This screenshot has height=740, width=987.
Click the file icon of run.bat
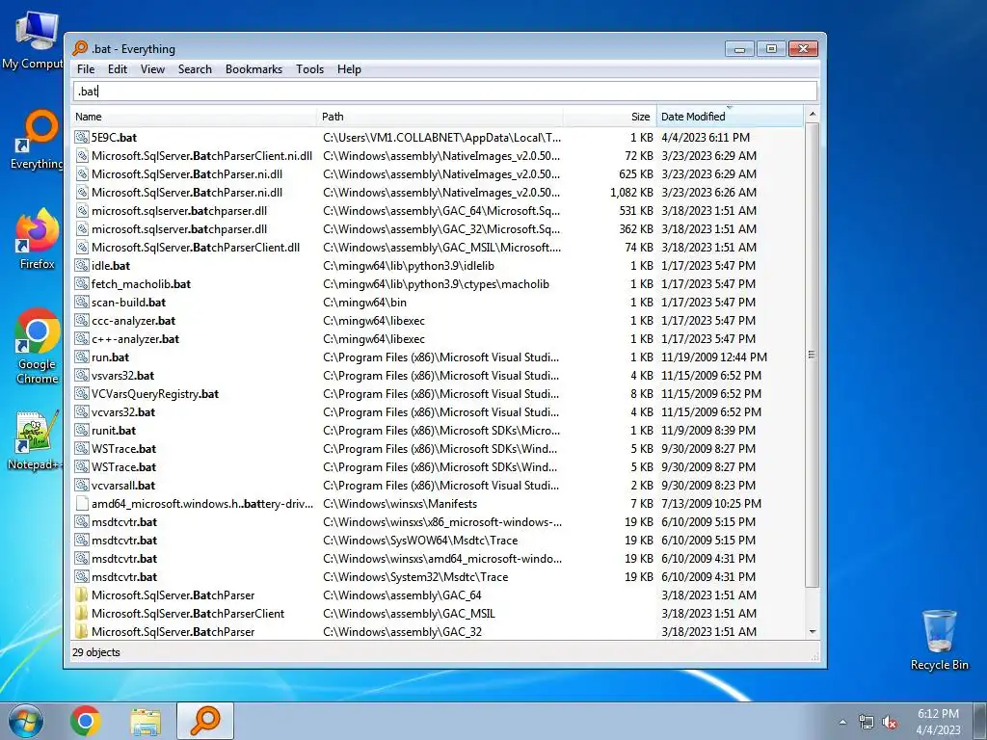(82, 357)
